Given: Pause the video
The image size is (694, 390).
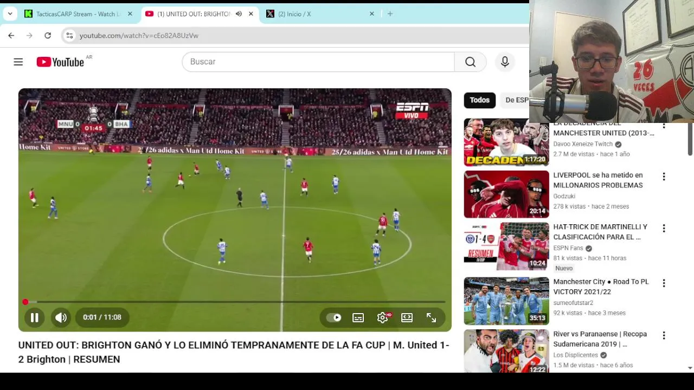Looking at the screenshot, I should click(34, 317).
